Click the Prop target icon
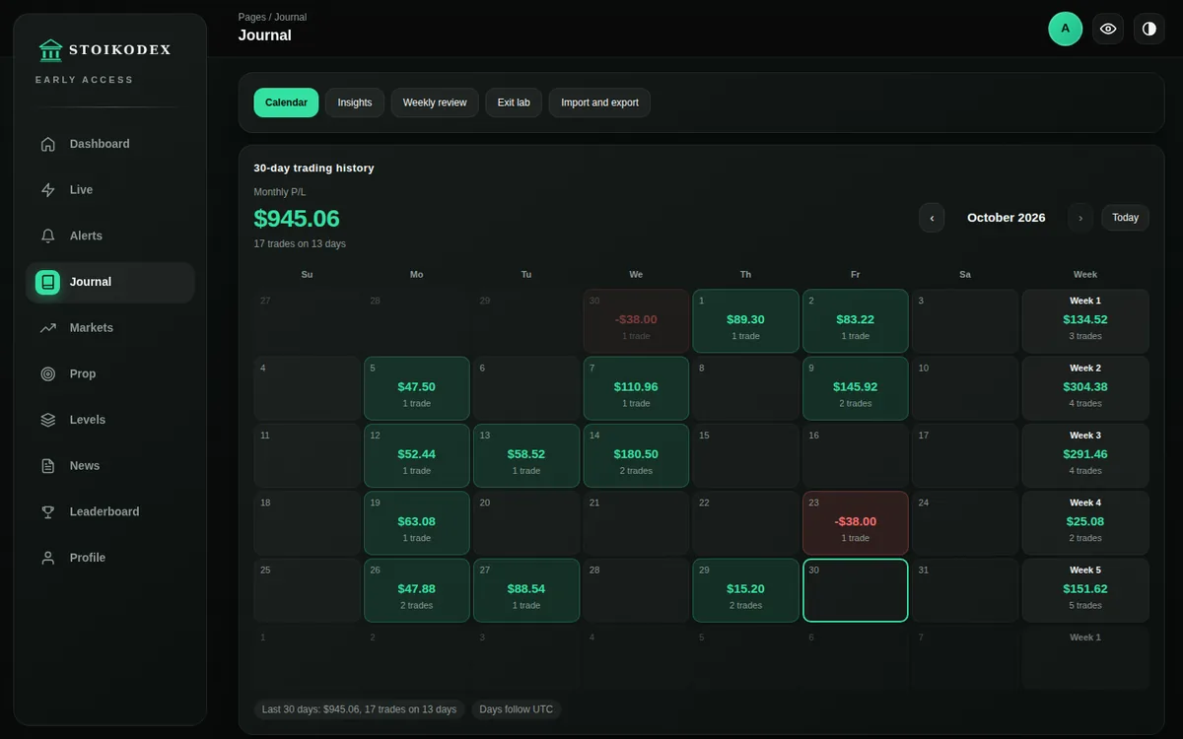The width and height of the screenshot is (1183, 739). click(x=48, y=374)
